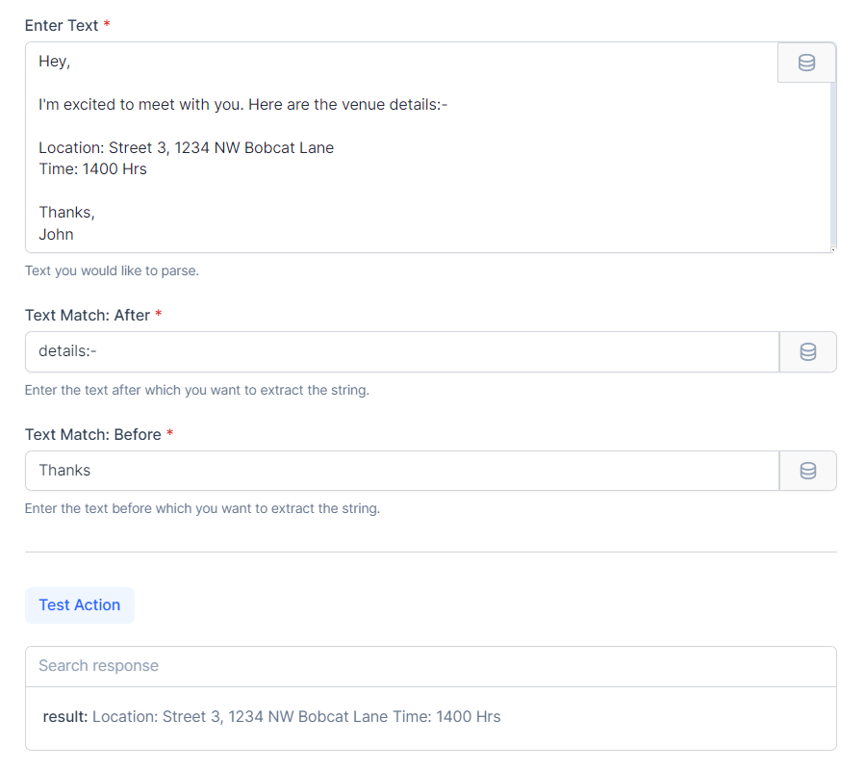Click the 'I'm excited to meet' line
Viewport: 865px width, 771px height.
coord(242,105)
